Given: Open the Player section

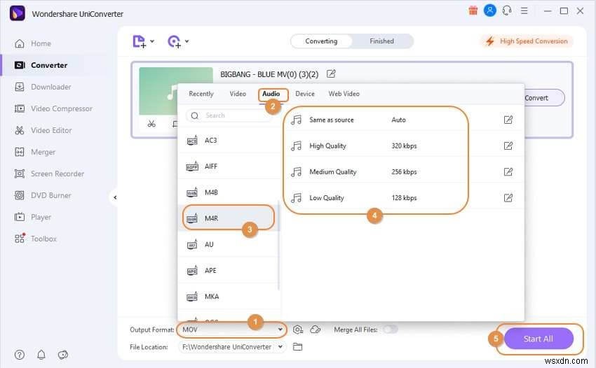Looking at the screenshot, I should (33, 217).
